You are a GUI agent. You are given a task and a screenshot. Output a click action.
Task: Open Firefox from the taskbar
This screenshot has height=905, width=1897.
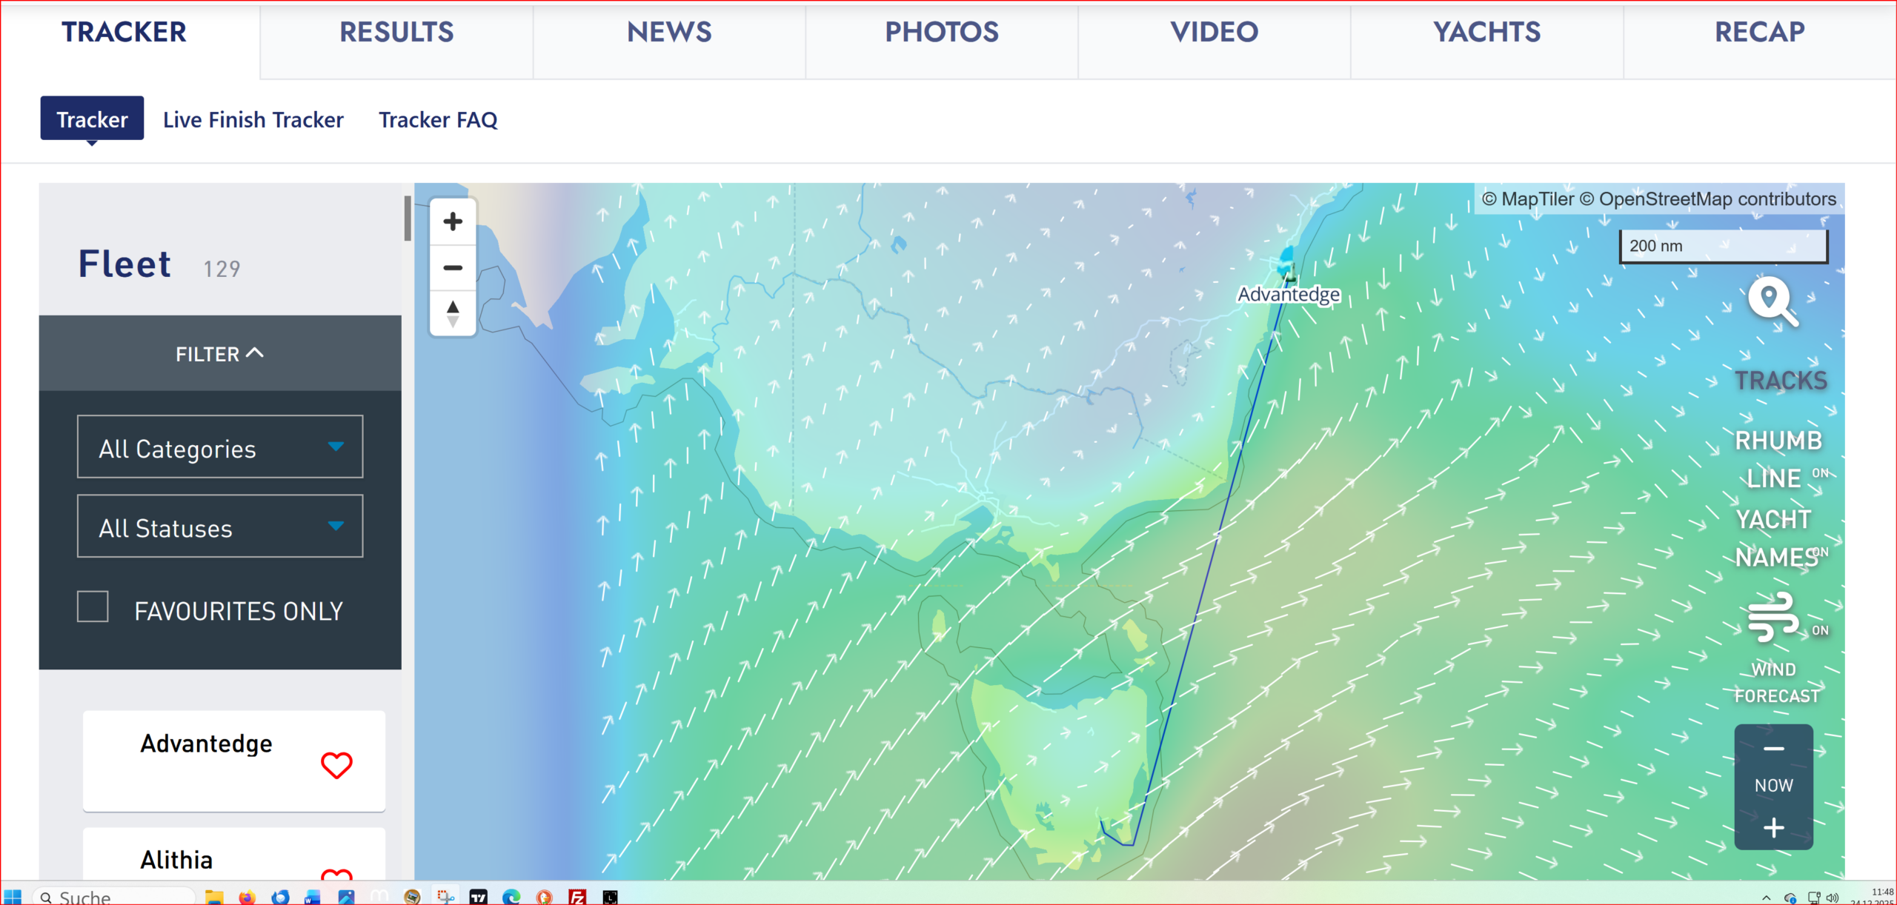coord(247,897)
